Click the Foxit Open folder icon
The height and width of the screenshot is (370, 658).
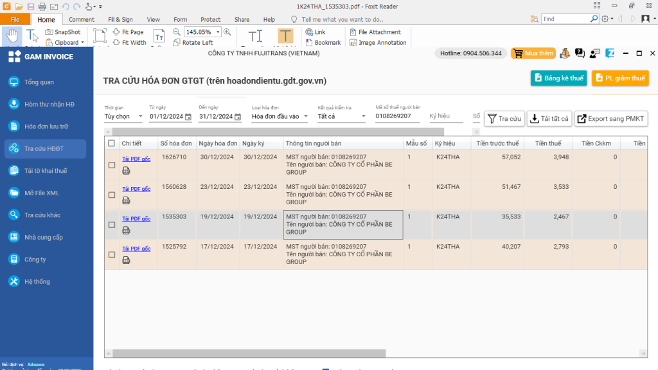pyautogui.click(x=19, y=6)
